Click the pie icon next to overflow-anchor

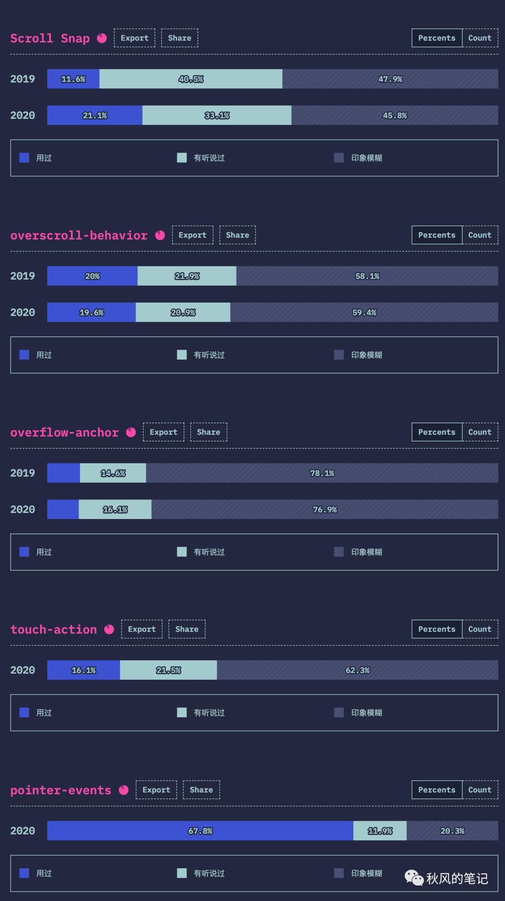click(x=131, y=432)
